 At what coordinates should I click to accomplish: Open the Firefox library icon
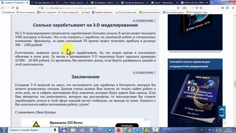coord(223,8)
